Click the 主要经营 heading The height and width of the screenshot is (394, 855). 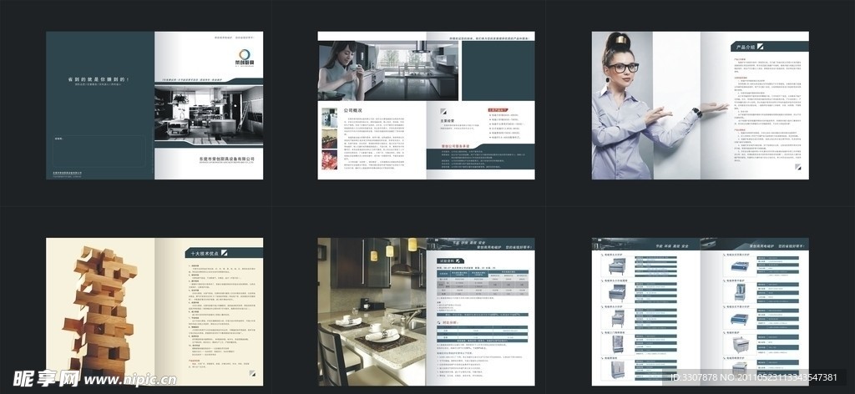448,120
